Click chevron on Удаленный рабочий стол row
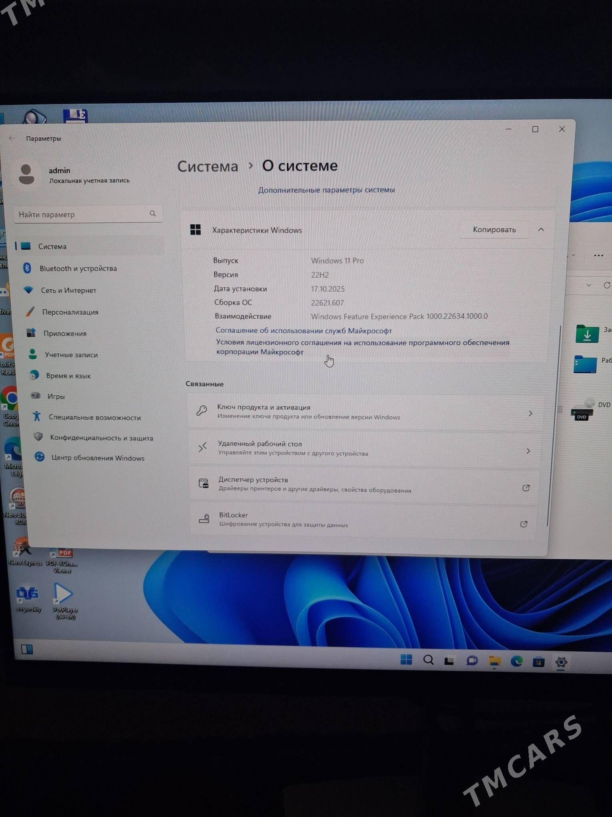This screenshot has height=817, width=612. [528, 451]
